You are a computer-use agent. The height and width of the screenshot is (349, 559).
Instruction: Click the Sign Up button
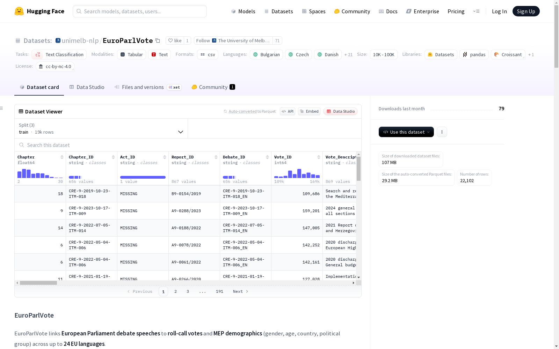[526, 11]
